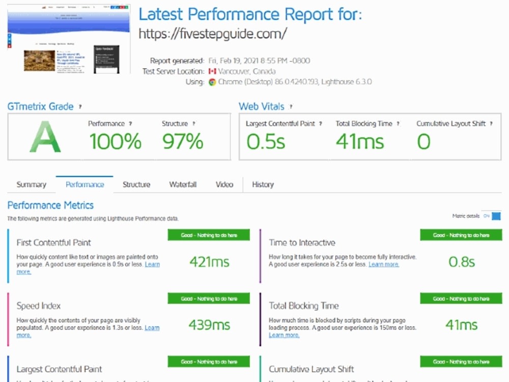The height and width of the screenshot is (382, 509).
Task: Click the Cumulative Layout Shift value 0
Action: [423, 142]
